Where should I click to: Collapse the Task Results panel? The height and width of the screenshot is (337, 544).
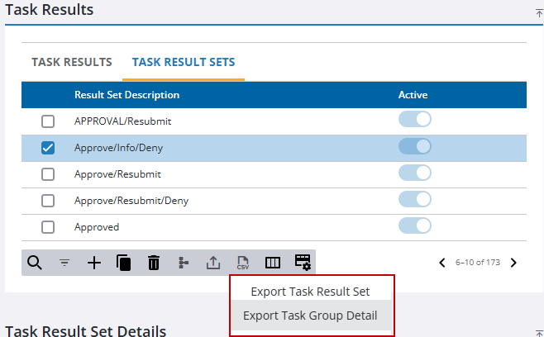(539, 12)
